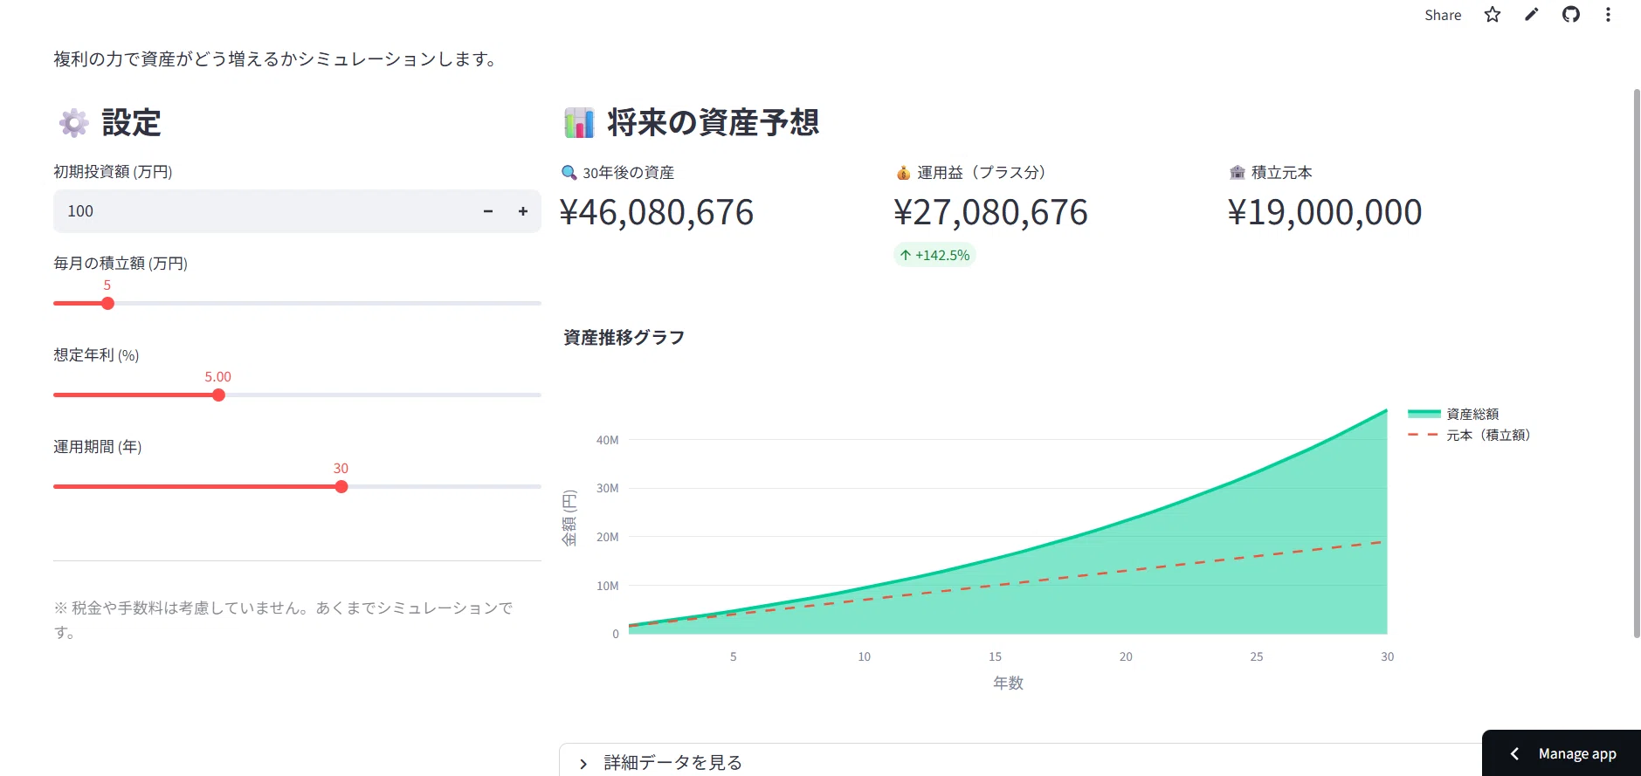Click the ¥19,000,000 principal value
This screenshot has height=776, width=1641.
pyautogui.click(x=1325, y=212)
